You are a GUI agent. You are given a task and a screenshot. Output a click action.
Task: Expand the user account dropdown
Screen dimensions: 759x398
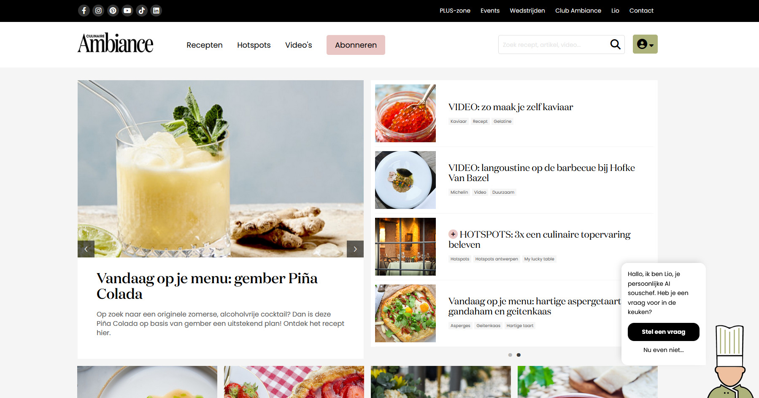[x=645, y=44]
